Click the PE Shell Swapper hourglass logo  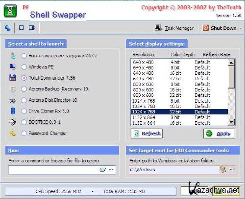coord(10,11)
